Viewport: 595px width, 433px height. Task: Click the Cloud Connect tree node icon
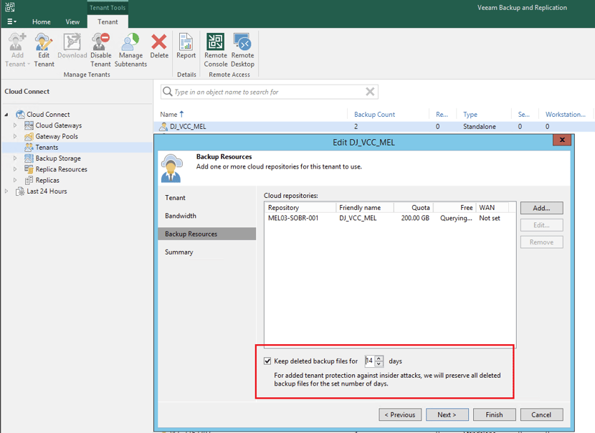[x=20, y=114]
